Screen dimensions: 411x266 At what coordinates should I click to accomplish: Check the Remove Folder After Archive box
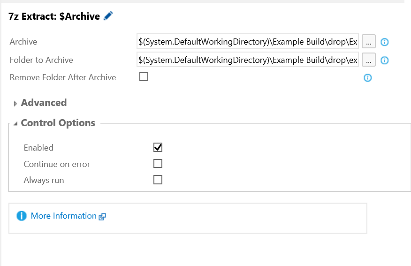[x=144, y=77]
